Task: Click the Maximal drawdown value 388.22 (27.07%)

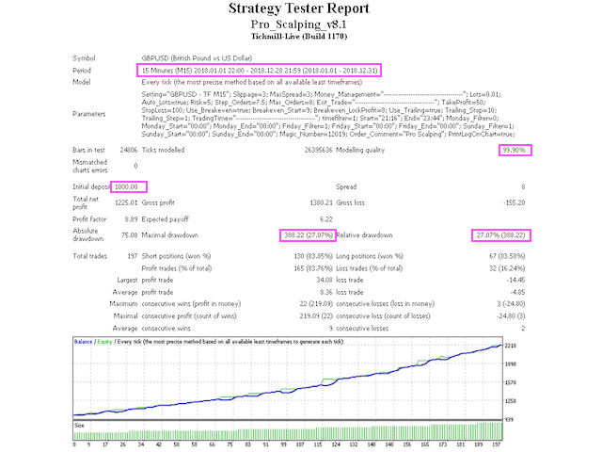Action: [x=309, y=235]
